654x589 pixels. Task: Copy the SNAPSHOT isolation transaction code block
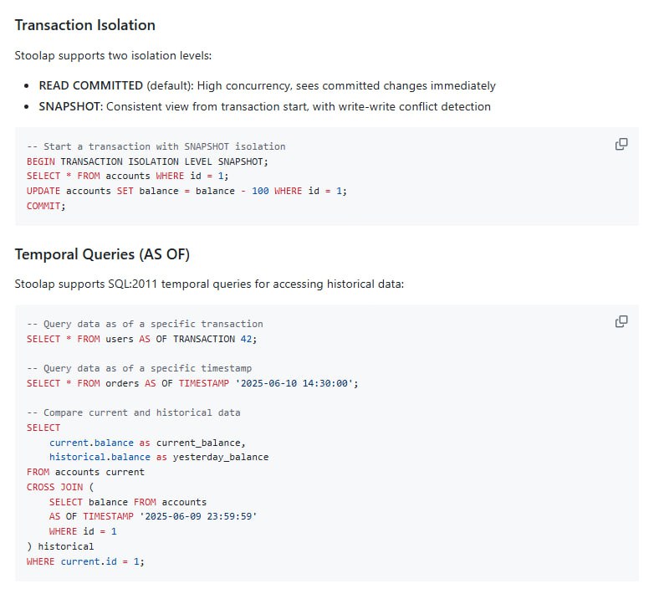click(x=621, y=144)
